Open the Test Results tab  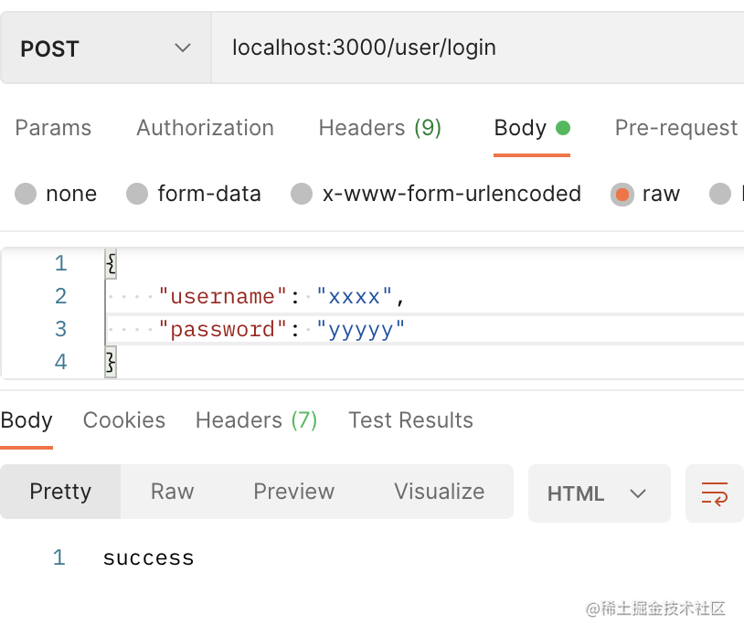(x=410, y=420)
